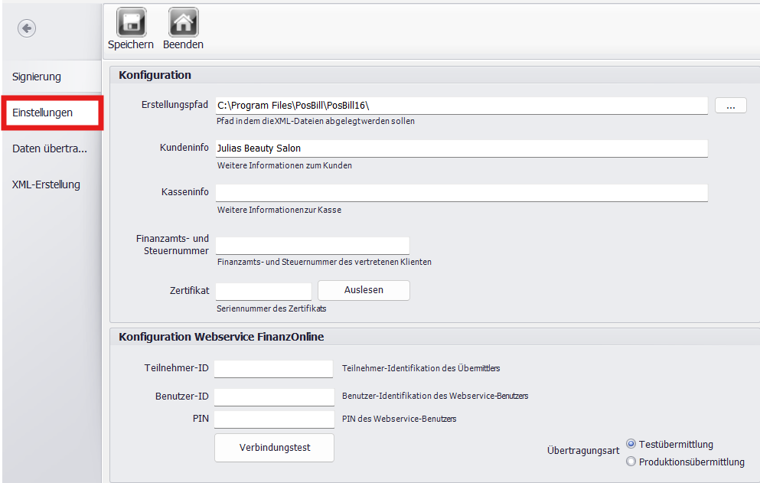Image resolution: width=760 pixels, height=483 pixels.
Task: Browse for Erstellungspfad with ellipsis button
Action: 730,106
